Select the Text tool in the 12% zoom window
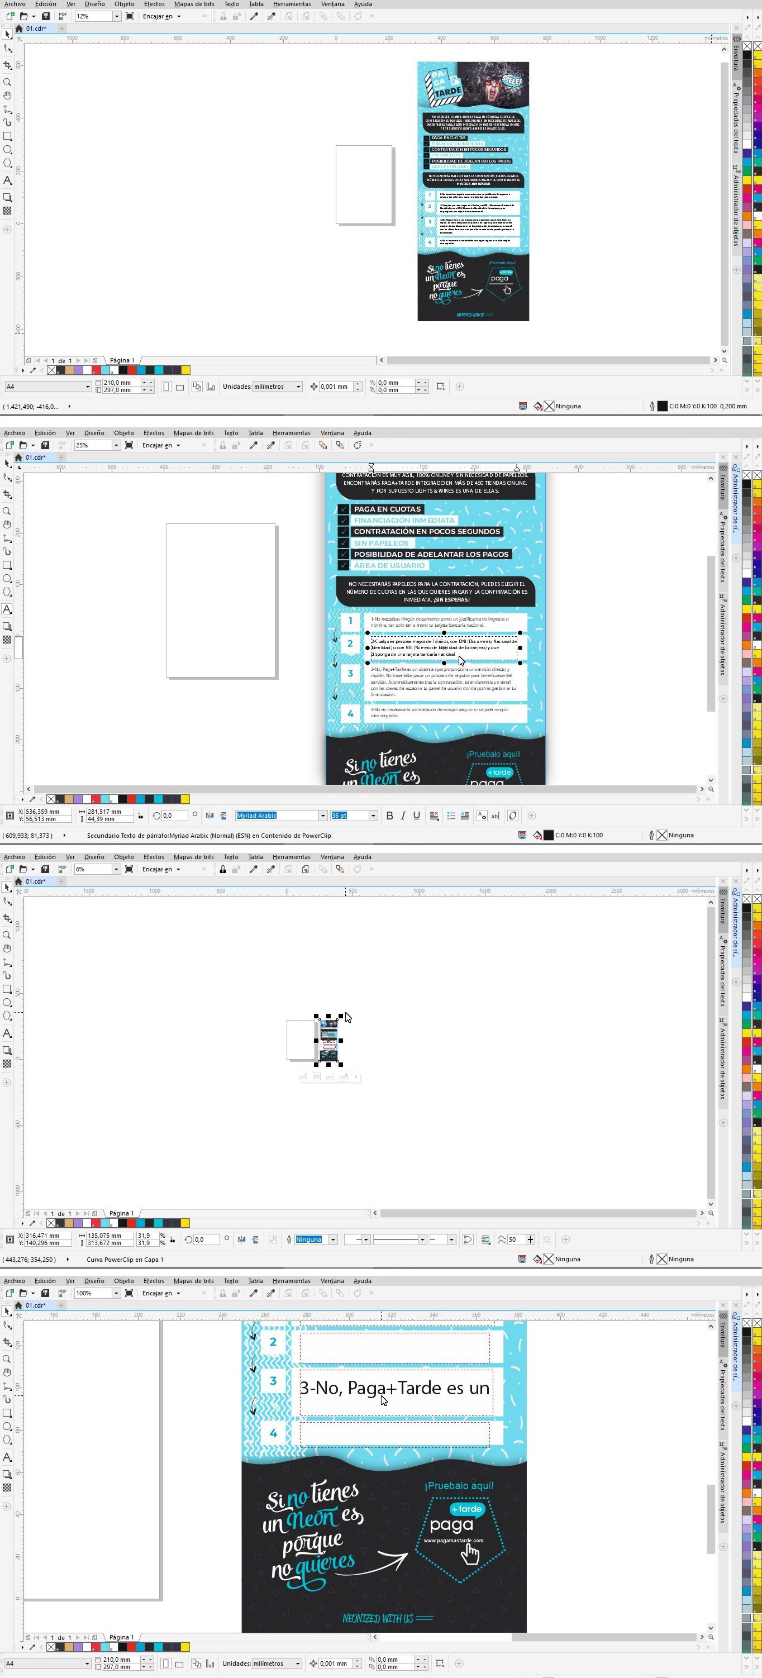The width and height of the screenshot is (762, 1678). point(7,180)
